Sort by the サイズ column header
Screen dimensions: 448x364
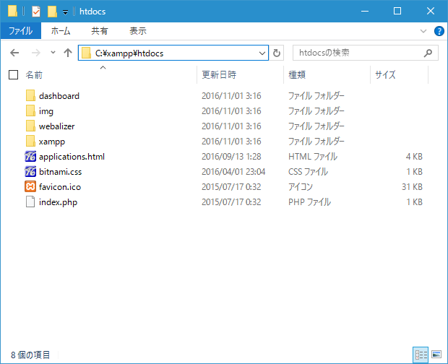point(385,75)
